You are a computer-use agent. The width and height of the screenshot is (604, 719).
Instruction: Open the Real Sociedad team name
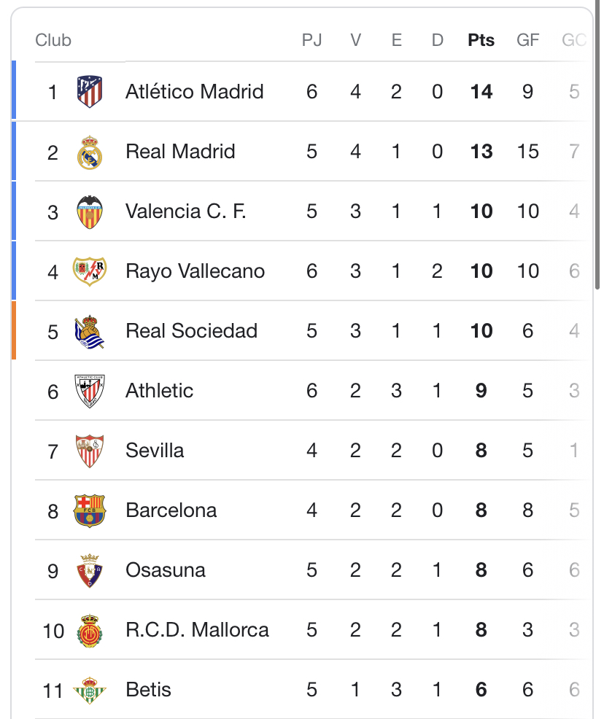coord(191,331)
